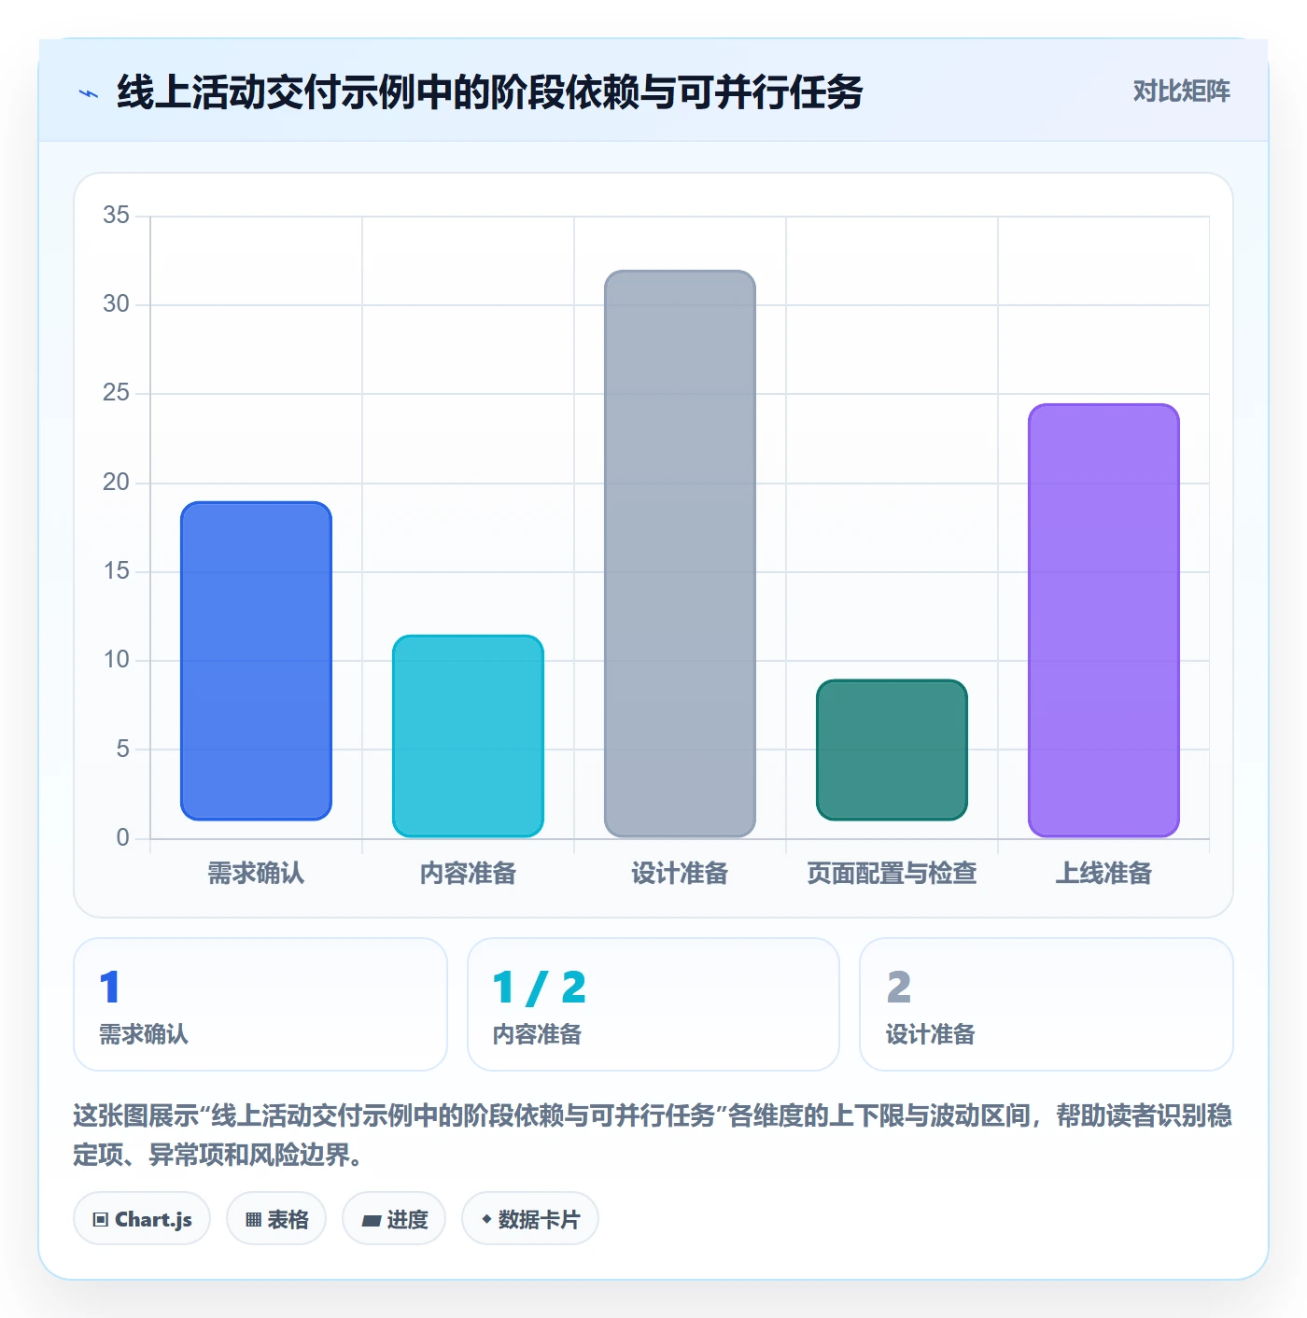The image size is (1307, 1318).
Task: Click the lightning bolt icon beside the title
Action: pyautogui.click(x=89, y=93)
